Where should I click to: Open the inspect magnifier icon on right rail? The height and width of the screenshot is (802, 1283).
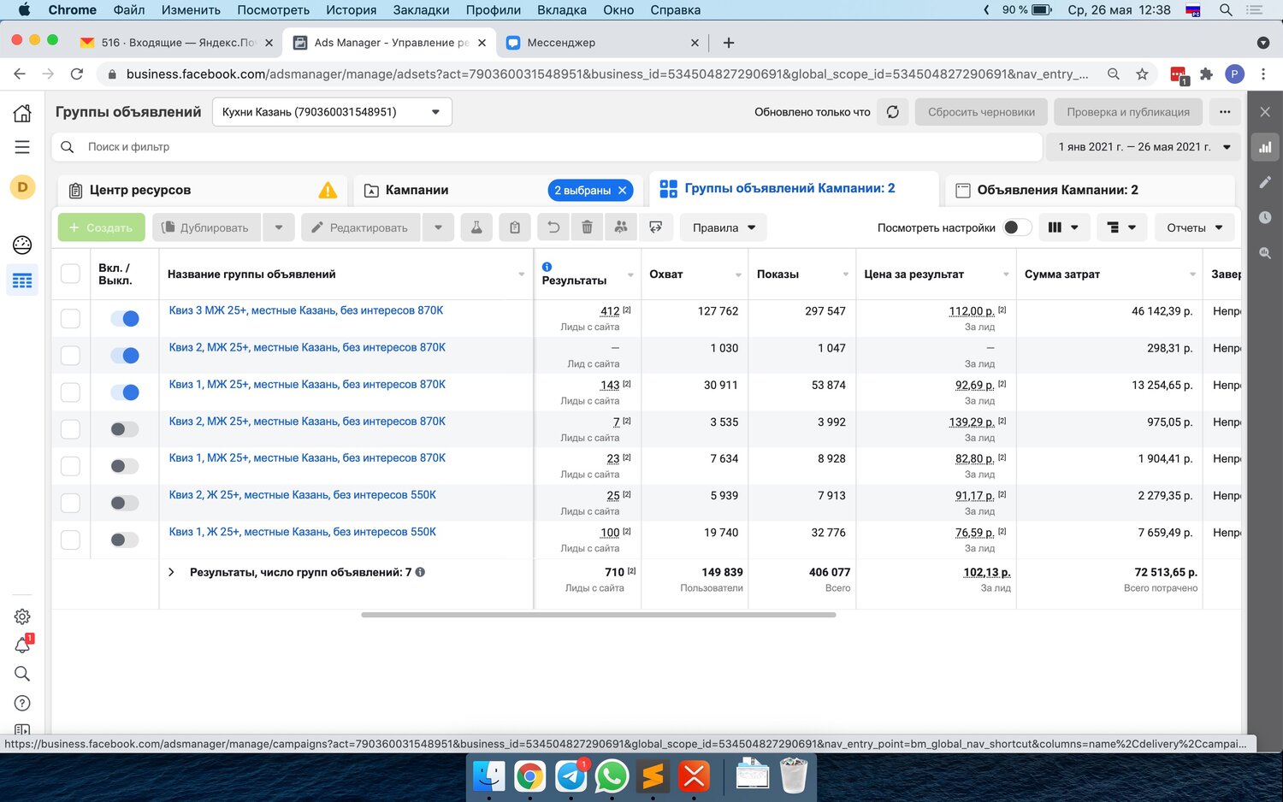point(1265,253)
